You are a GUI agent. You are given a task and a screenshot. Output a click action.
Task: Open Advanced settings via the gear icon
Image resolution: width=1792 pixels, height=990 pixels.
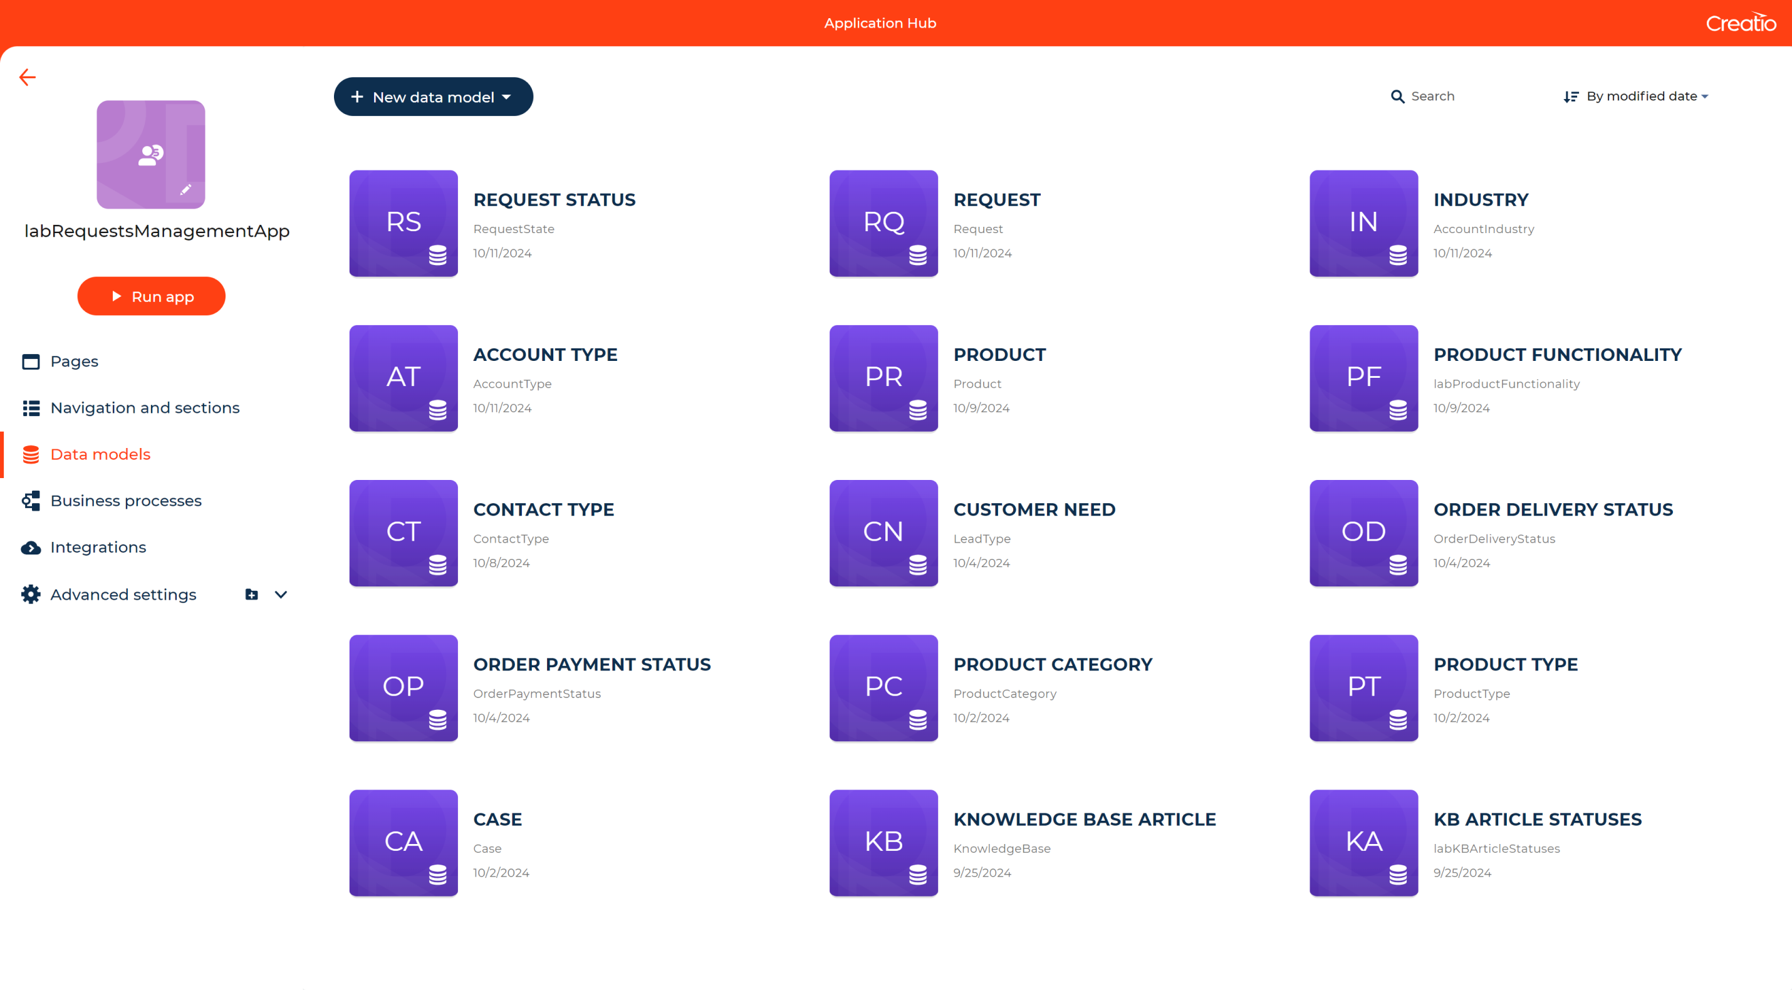pyautogui.click(x=31, y=594)
